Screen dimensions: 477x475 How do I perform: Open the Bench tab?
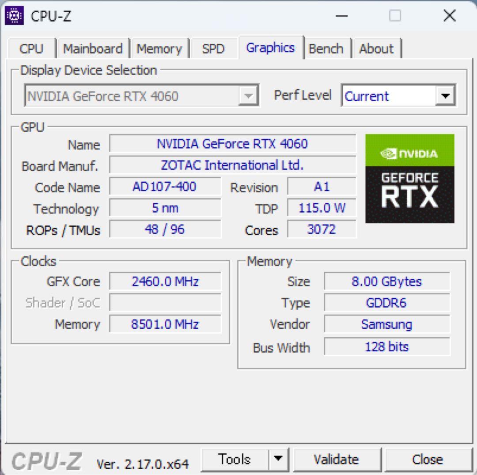coord(326,48)
